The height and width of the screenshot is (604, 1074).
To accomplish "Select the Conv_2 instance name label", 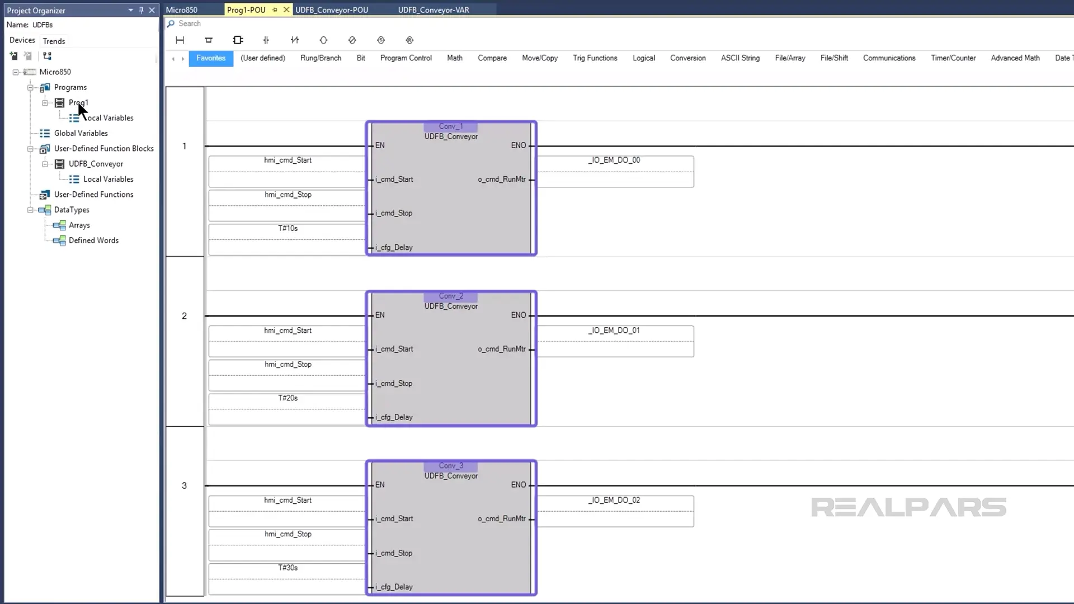I will 451,296.
